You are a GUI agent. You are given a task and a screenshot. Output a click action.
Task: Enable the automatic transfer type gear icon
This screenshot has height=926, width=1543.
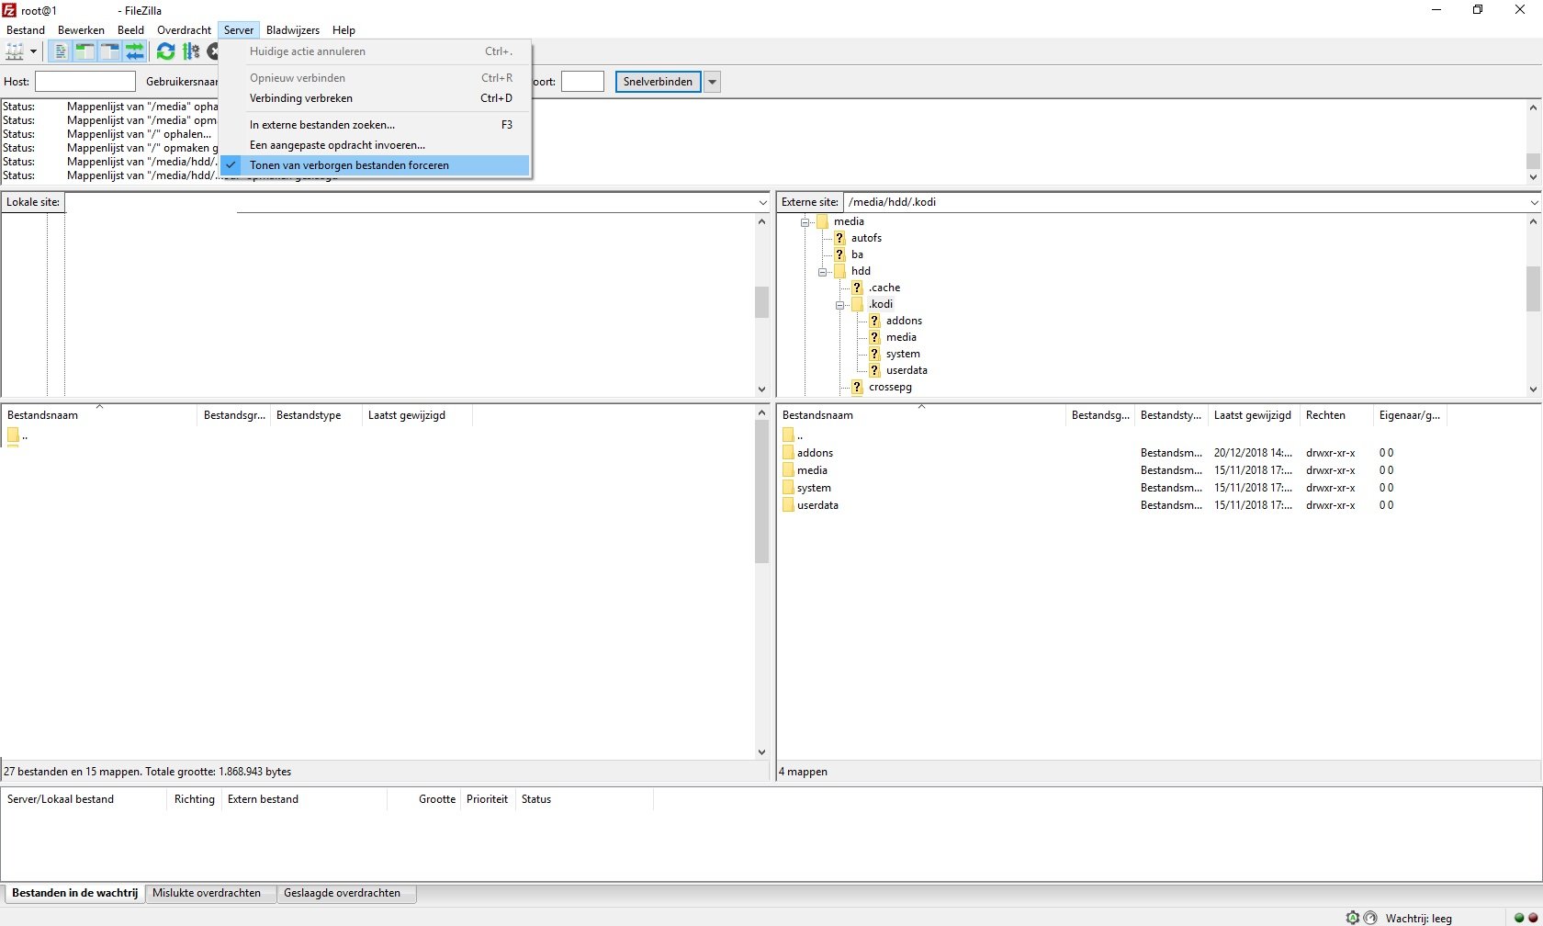click(x=1353, y=916)
